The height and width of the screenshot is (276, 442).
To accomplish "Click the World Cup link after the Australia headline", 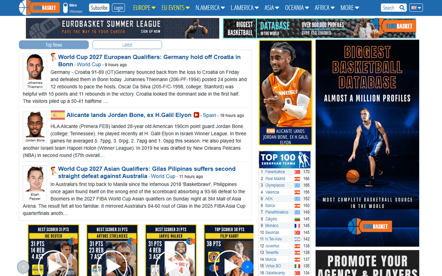I will 163,176.
